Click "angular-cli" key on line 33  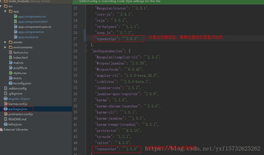[x=107, y=75]
